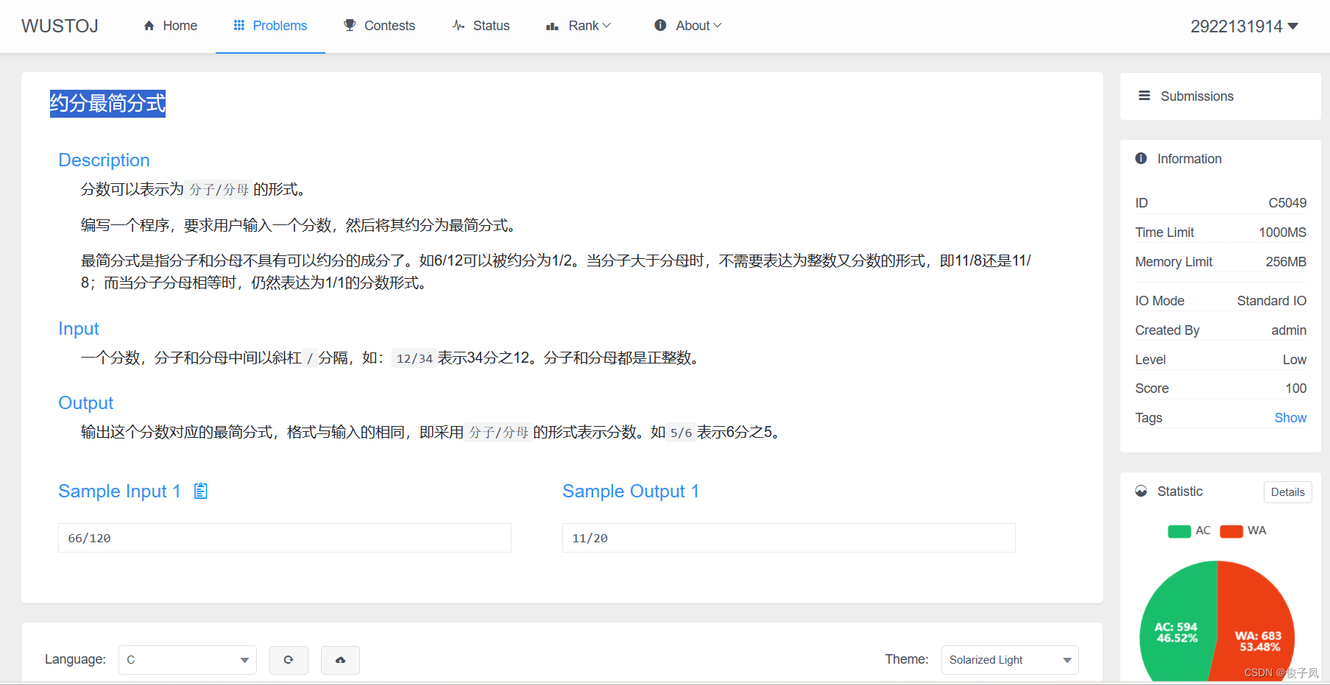Screen dimensions: 1330x685
Task: Click the ID value C5049
Action: tap(1287, 203)
